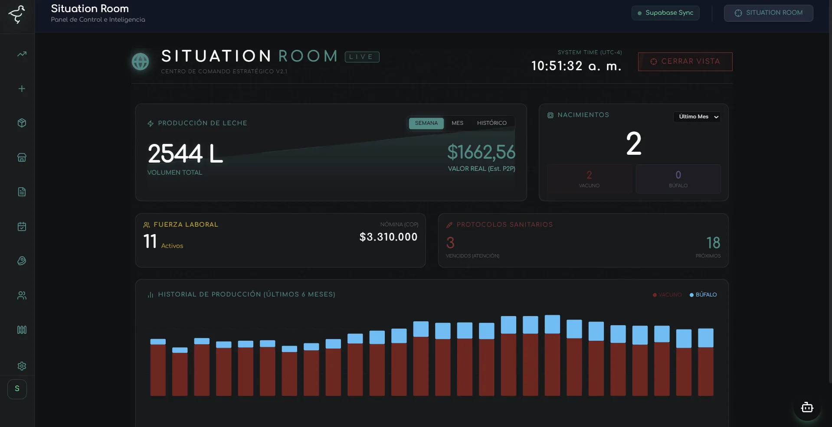Click the Supabase Sync status badge
Viewport: 832px width, 427px height.
665,13
